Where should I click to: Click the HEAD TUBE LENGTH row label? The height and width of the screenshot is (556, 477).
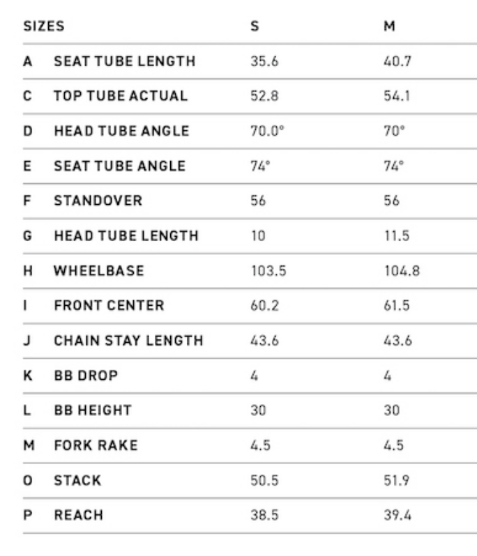[x=126, y=235]
